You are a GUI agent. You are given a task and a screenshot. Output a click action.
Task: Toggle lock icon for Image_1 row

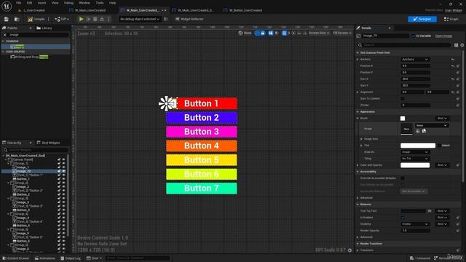tap(59, 167)
